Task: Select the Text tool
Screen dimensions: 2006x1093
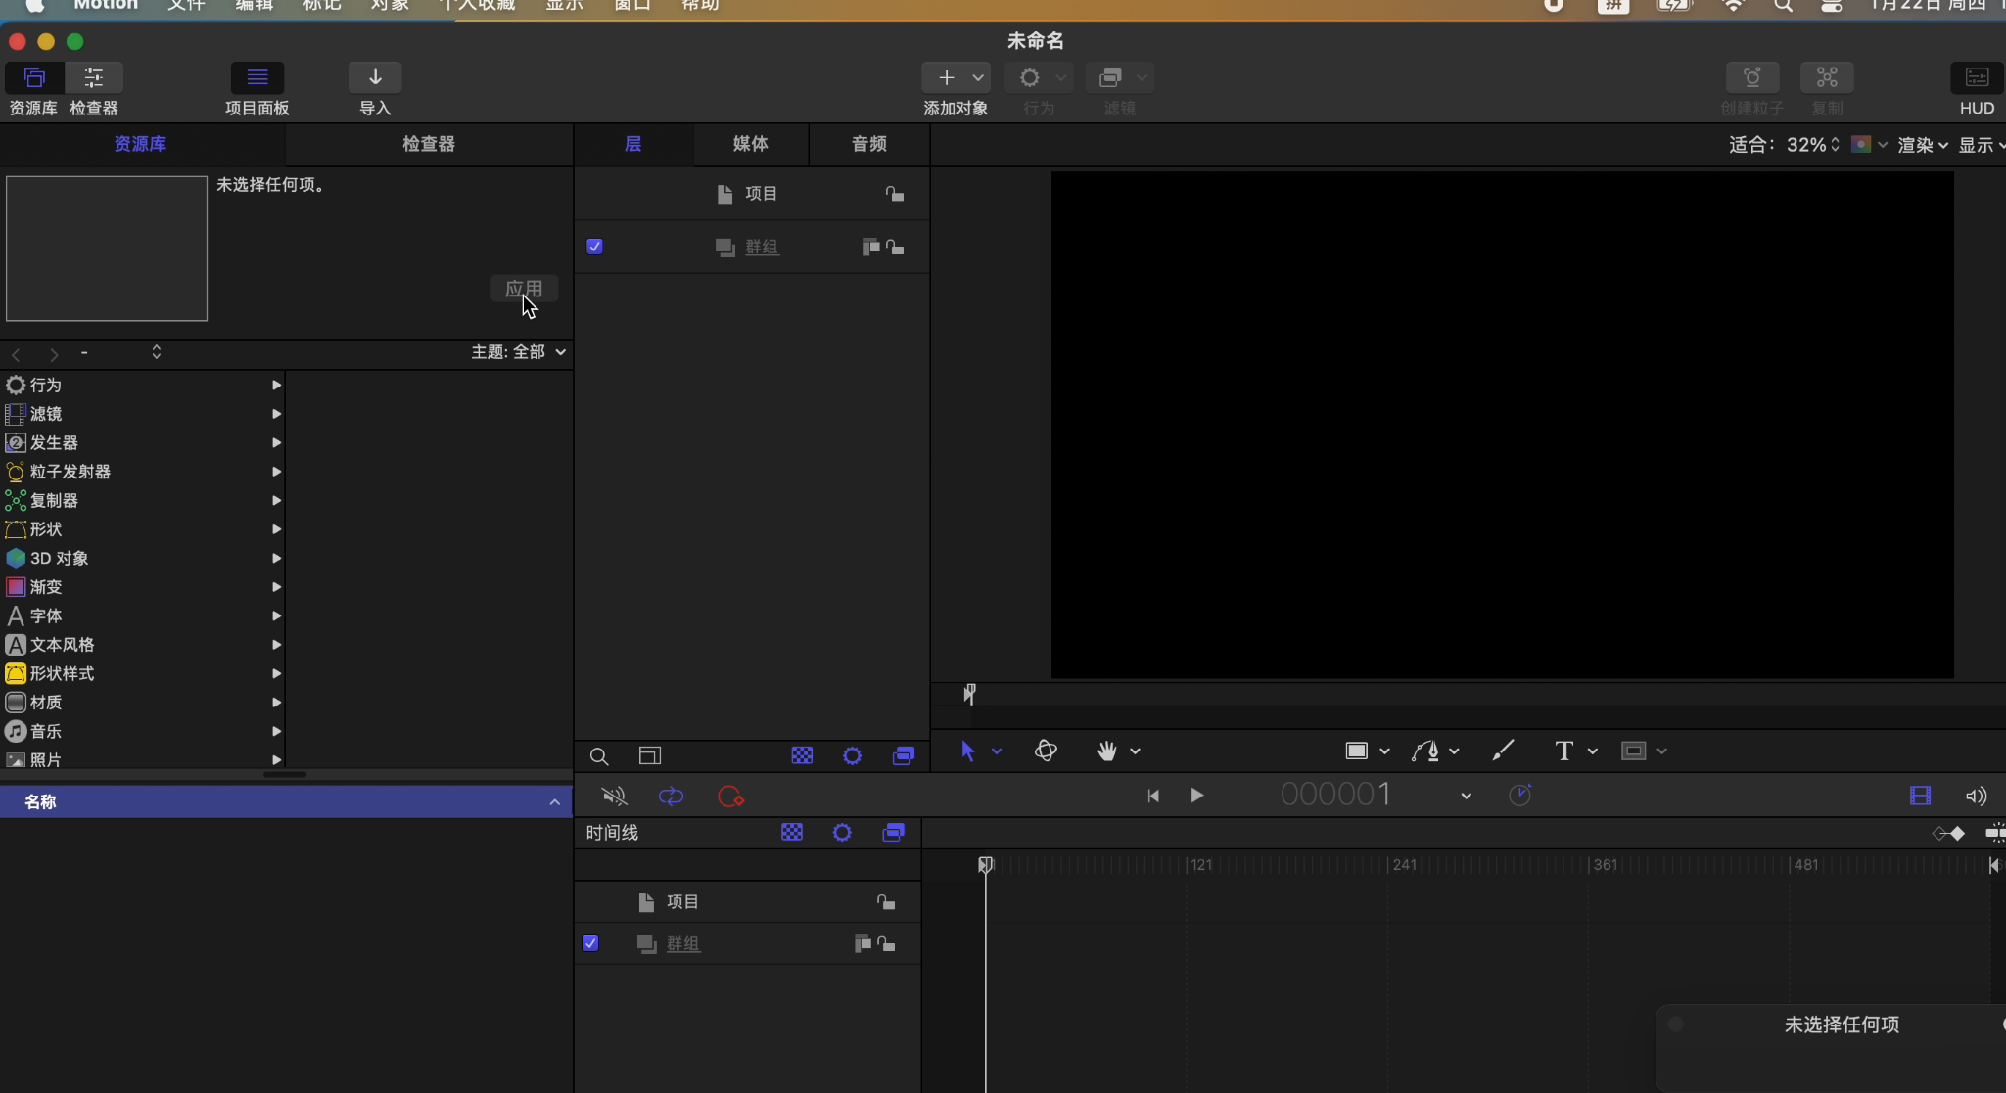Action: pos(1563,751)
